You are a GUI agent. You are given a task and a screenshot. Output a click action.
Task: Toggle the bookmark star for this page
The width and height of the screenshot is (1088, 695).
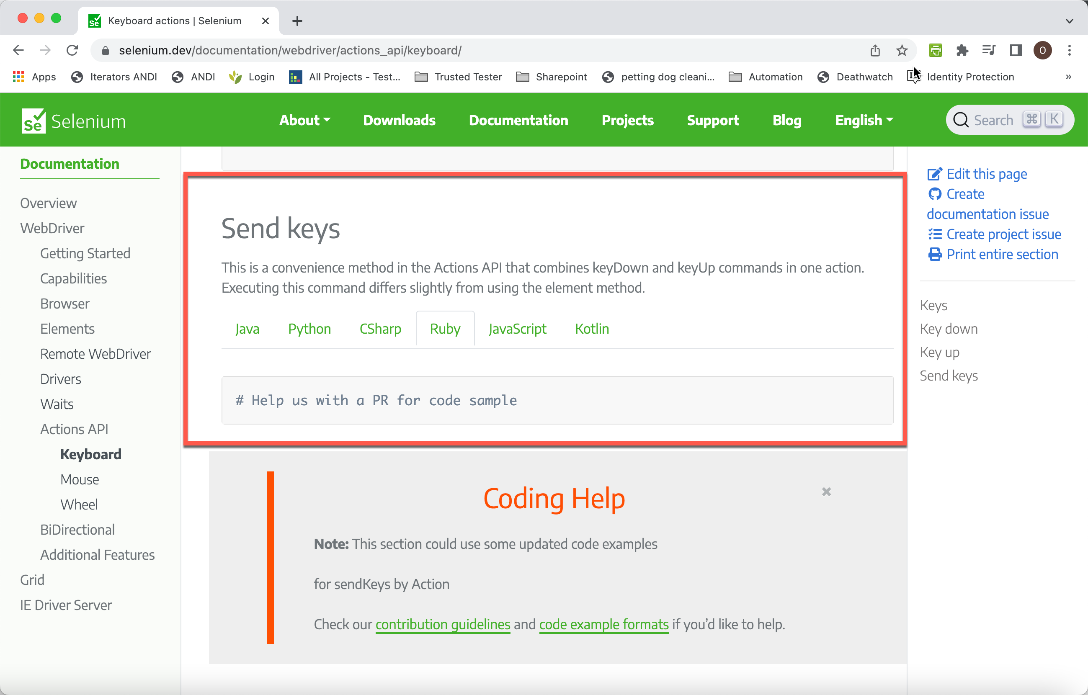tap(902, 50)
